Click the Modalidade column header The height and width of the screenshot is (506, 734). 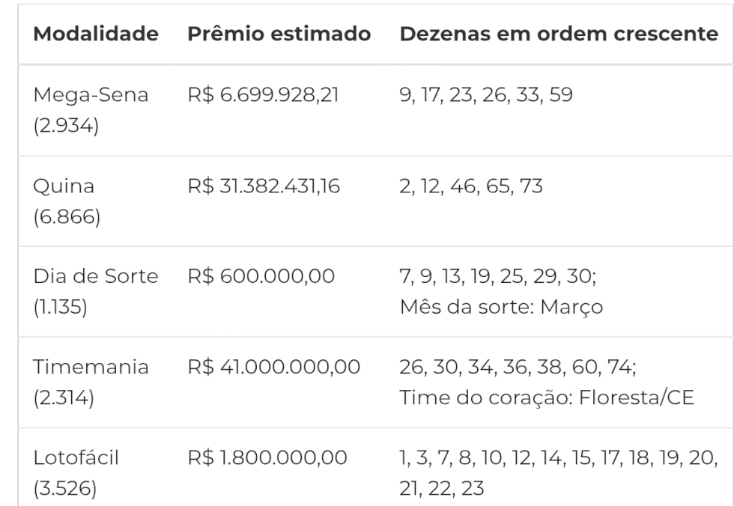(94, 34)
